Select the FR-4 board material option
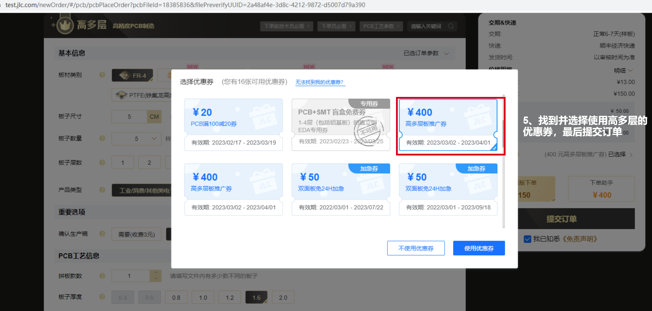 click(x=132, y=75)
